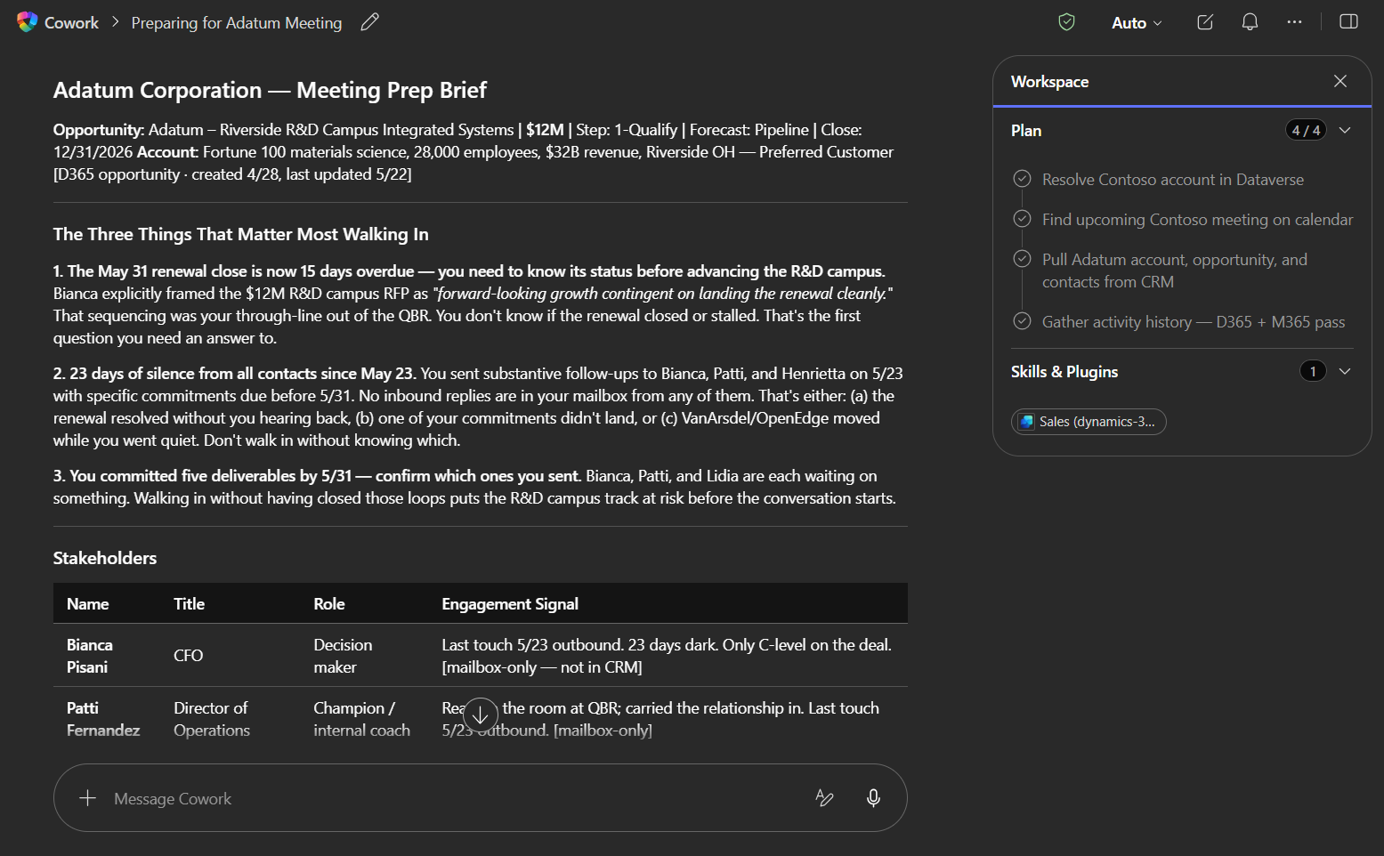This screenshot has width=1384, height=856.
Task: Click the Cowork logo icon
Action: point(28,22)
